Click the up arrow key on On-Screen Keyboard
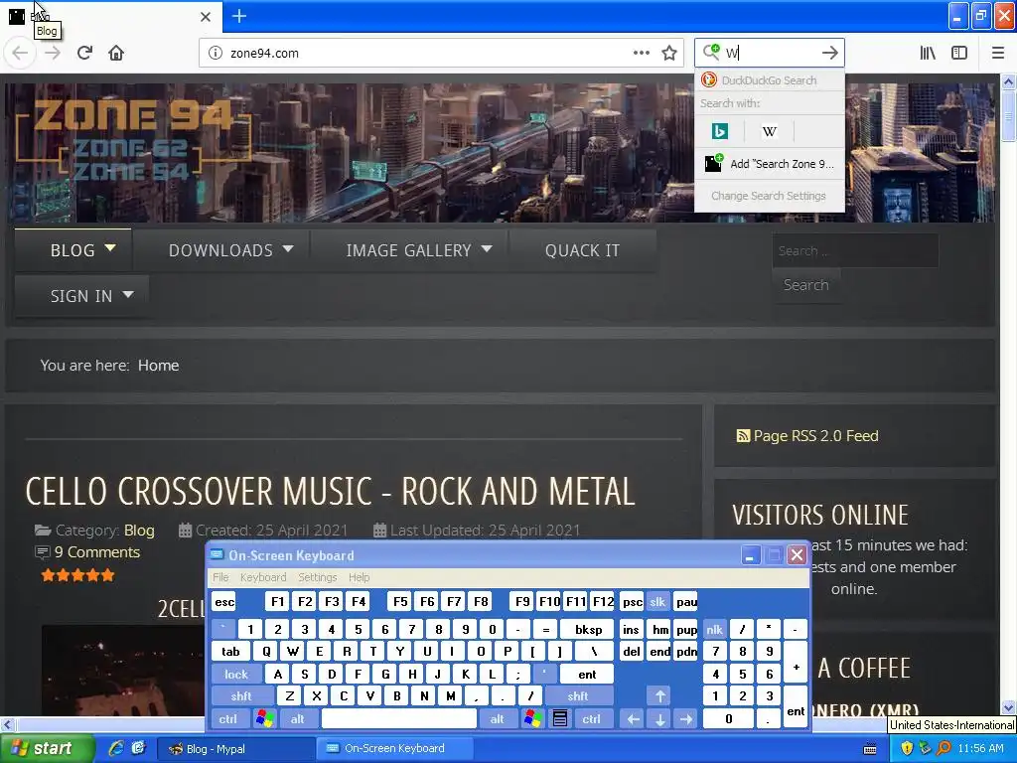Viewport: 1017px width, 763px height. pos(659,696)
